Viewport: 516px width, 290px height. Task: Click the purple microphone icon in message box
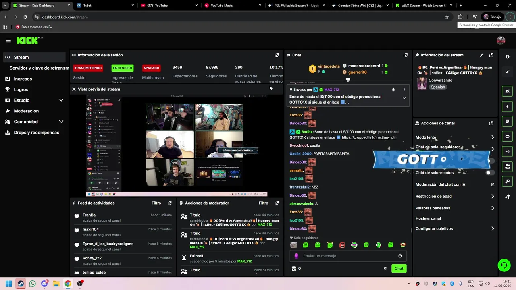pyautogui.click(x=296, y=256)
